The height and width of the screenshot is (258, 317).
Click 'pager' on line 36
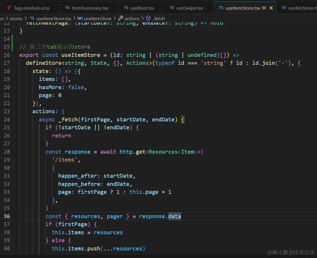(x=115, y=216)
